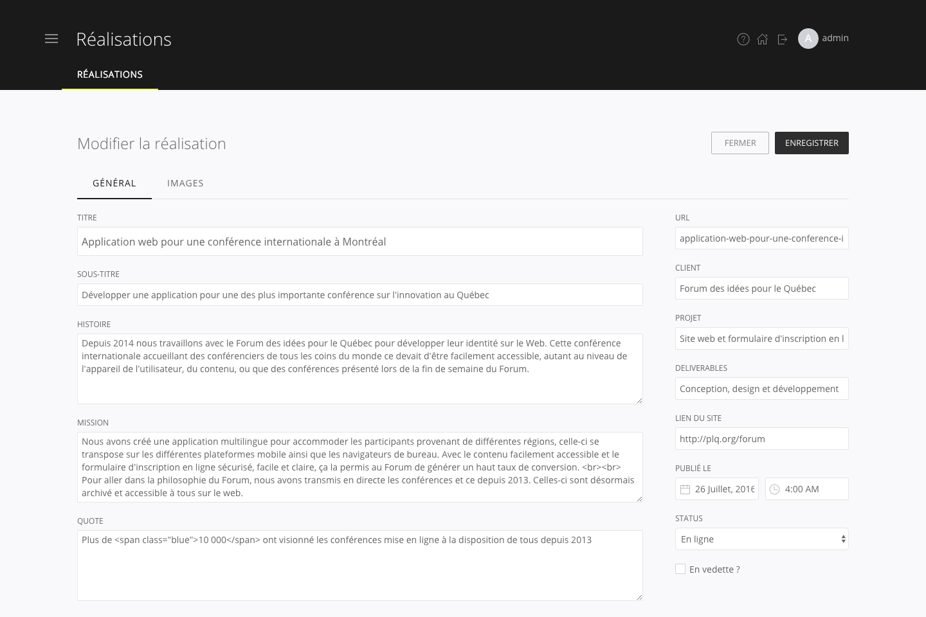This screenshot has width=926, height=617.
Task: Click into the Titre field
Action: 359,242
